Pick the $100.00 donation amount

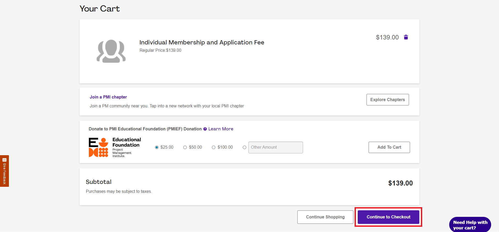(x=214, y=147)
